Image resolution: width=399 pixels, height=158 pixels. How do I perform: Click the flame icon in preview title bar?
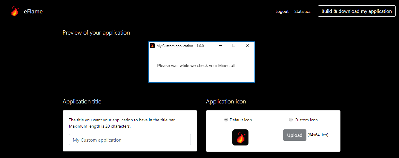152,46
